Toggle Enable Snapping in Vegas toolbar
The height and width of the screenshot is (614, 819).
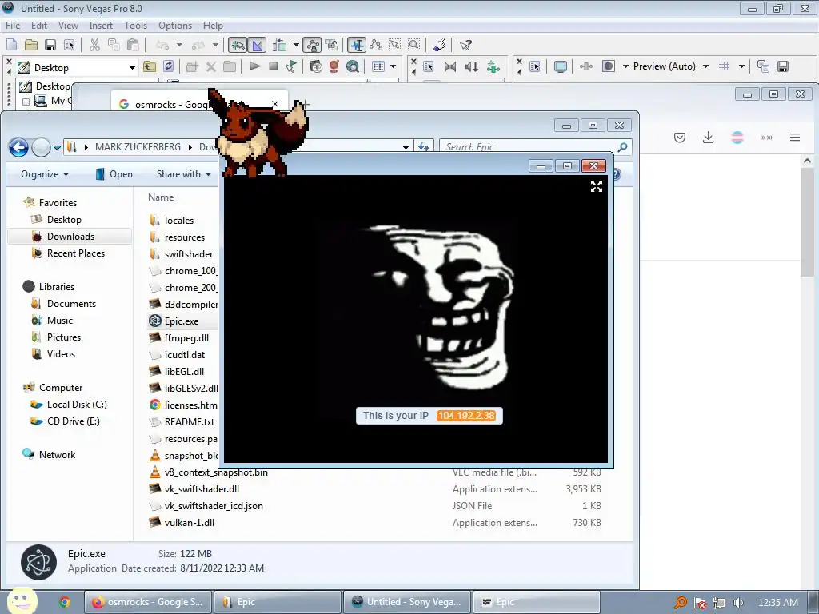[237, 45]
